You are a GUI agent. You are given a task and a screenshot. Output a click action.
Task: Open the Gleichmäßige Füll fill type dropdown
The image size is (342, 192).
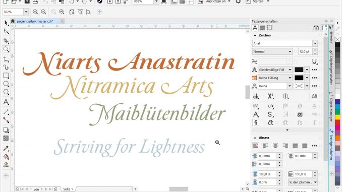pyautogui.click(x=290, y=70)
